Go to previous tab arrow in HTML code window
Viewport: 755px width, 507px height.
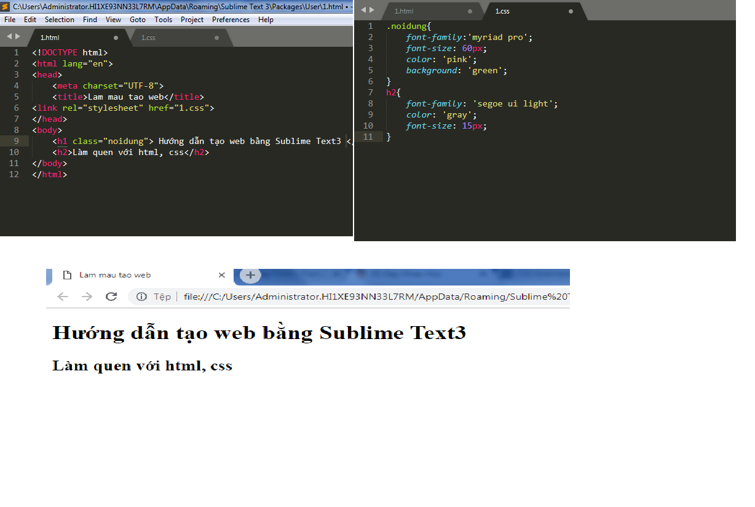pos(9,37)
